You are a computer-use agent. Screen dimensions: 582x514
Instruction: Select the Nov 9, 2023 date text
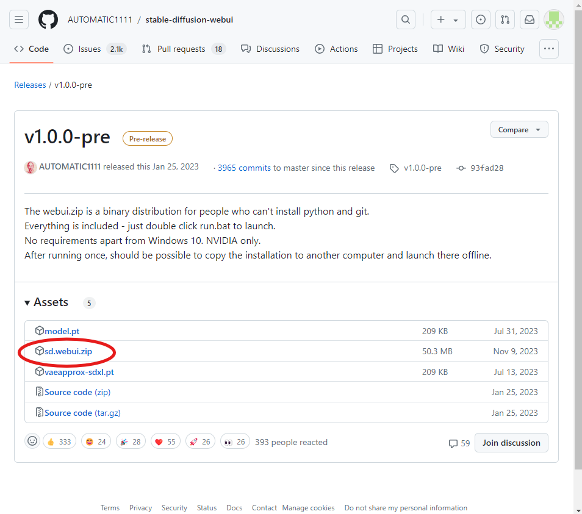pos(515,351)
